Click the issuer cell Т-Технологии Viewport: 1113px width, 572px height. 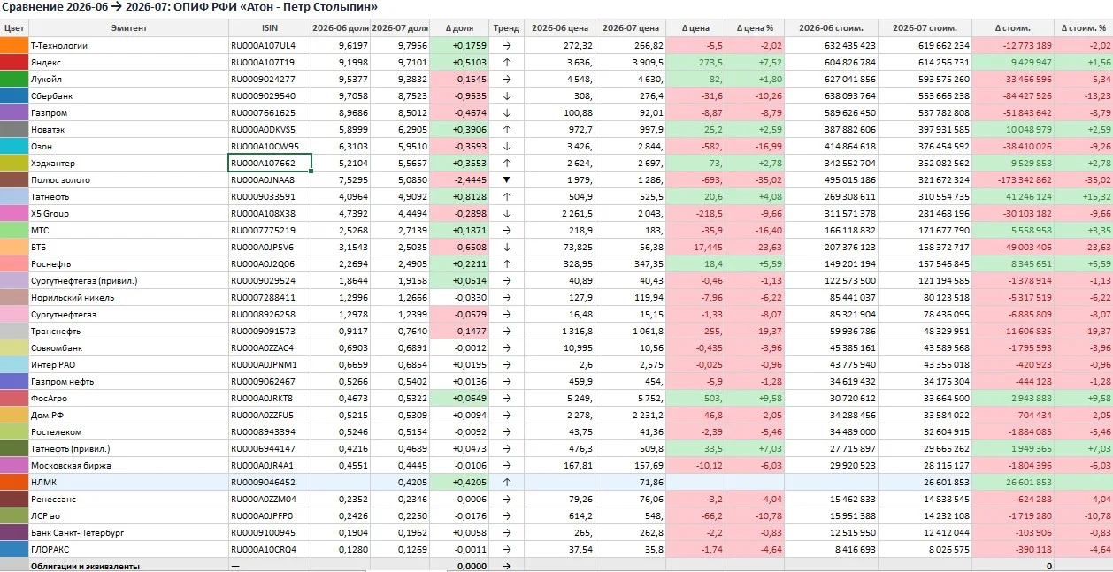coord(129,45)
